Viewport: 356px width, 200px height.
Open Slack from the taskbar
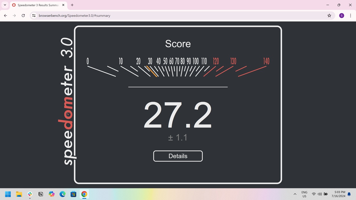click(x=30, y=194)
